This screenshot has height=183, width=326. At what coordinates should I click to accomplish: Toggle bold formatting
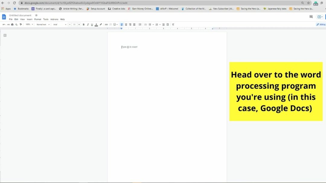click(x=84, y=24)
